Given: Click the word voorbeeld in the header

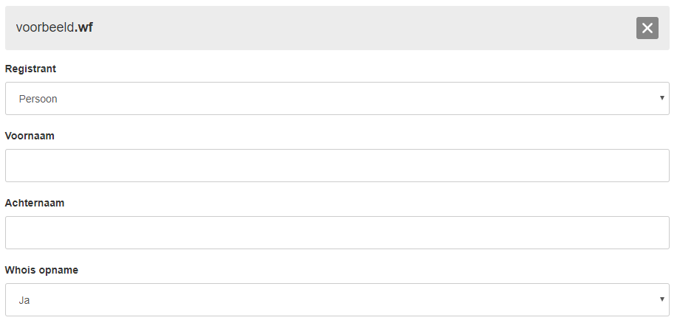Looking at the screenshot, I should (x=45, y=27).
